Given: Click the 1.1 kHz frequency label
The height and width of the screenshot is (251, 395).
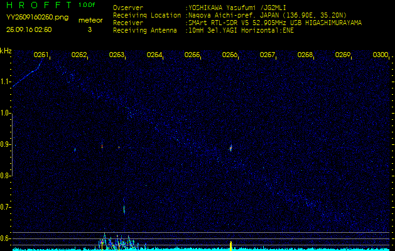Looking at the screenshot, I should (x=5, y=82).
